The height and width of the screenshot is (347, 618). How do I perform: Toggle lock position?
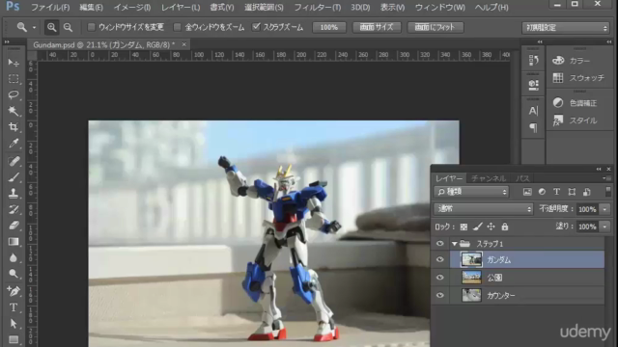492,227
